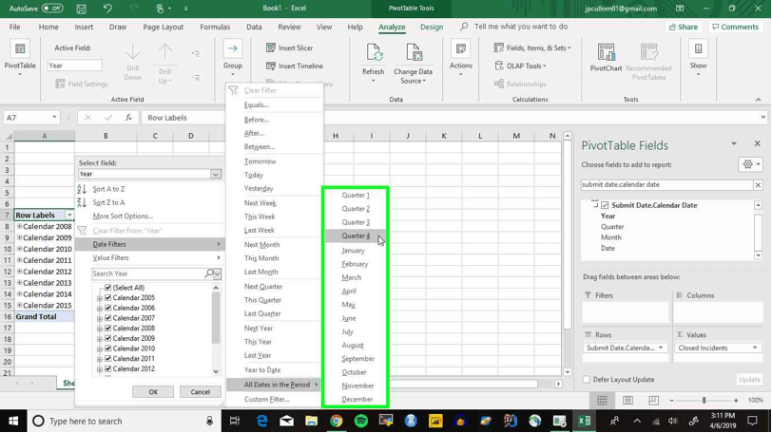Open the Insert ribbon tab

pyautogui.click(x=84, y=27)
